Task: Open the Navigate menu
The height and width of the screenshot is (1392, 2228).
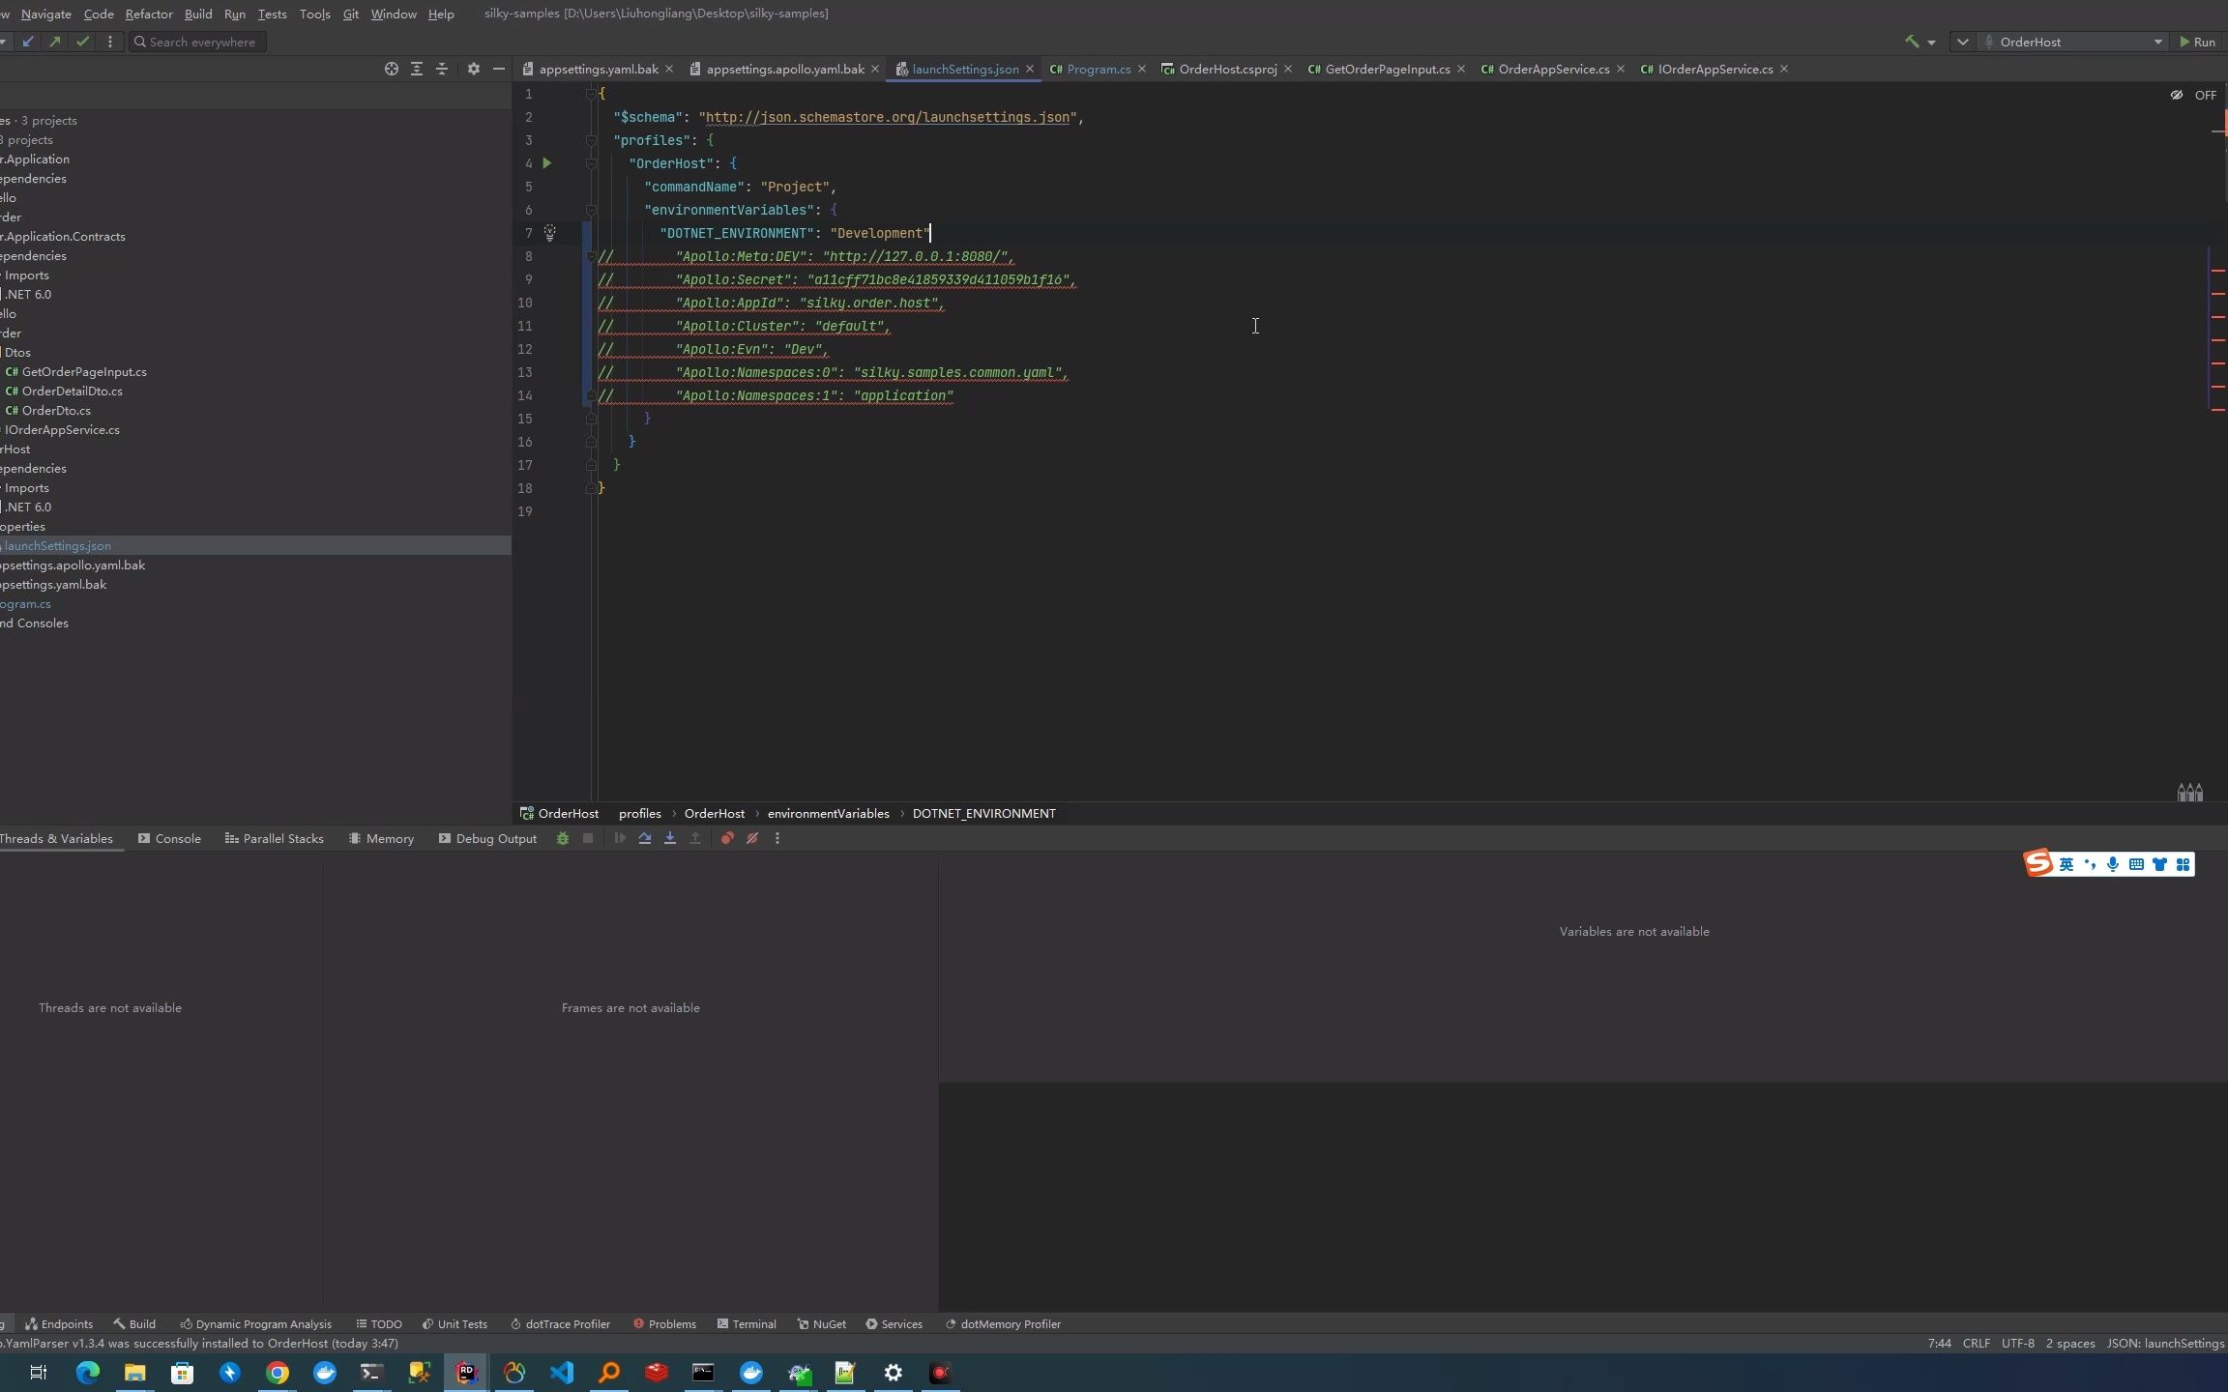Action: (45, 14)
